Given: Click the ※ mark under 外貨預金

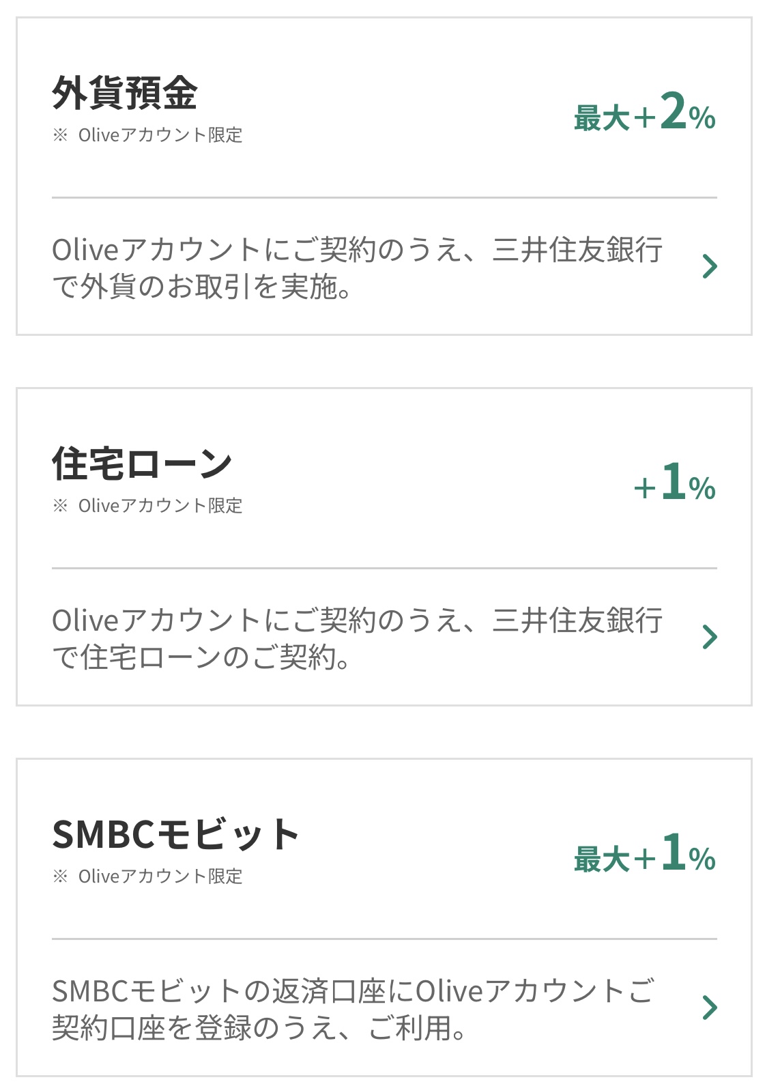Looking at the screenshot, I should pos(60,135).
